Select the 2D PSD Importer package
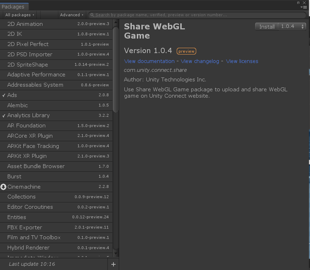 (x=56, y=54)
